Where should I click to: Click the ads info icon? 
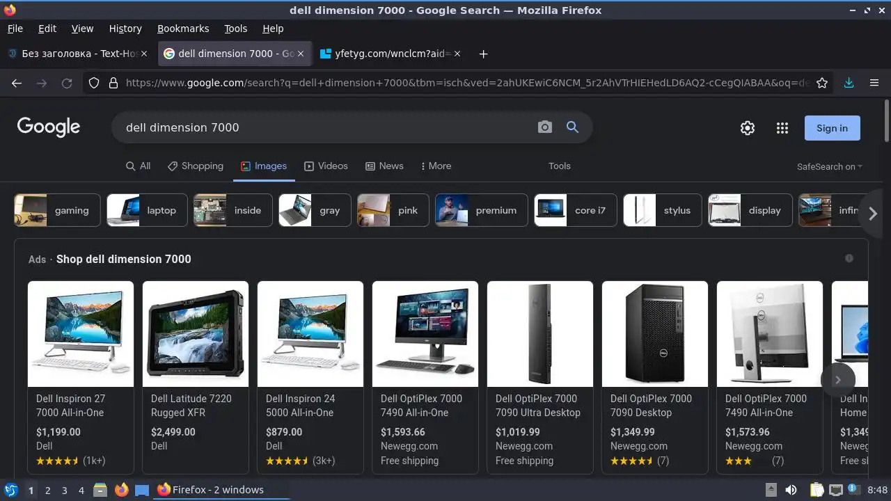[x=849, y=258]
